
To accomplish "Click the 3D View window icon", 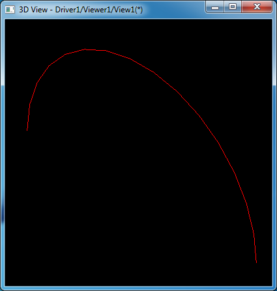I will [10, 10].
